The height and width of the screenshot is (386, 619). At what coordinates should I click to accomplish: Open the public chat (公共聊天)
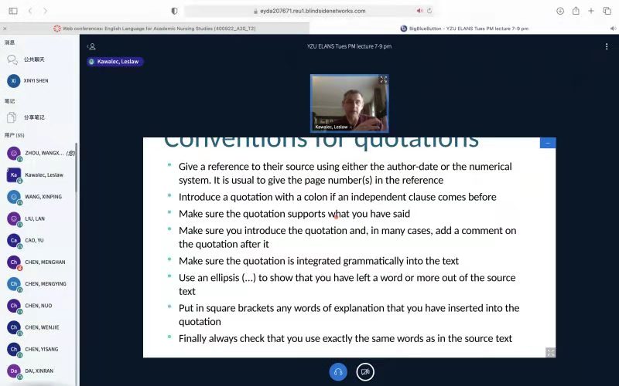(x=34, y=59)
